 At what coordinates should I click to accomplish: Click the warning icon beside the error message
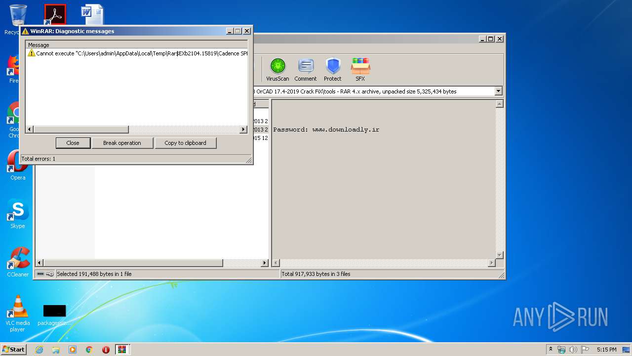pyautogui.click(x=32, y=53)
